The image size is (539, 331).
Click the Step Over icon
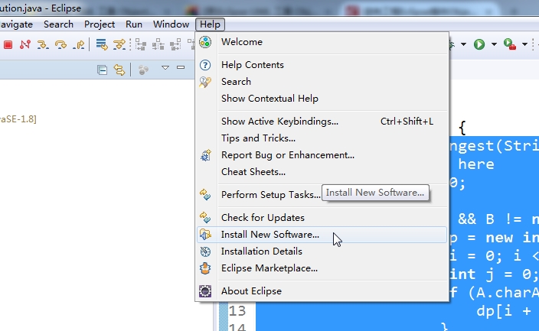60,44
